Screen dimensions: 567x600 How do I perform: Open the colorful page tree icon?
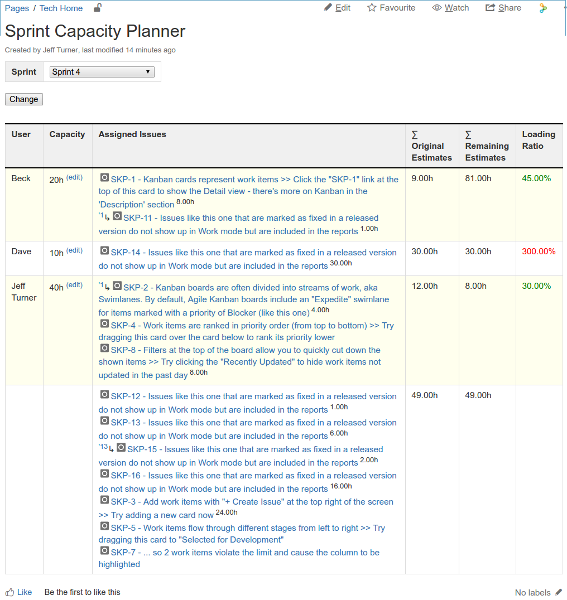(542, 8)
